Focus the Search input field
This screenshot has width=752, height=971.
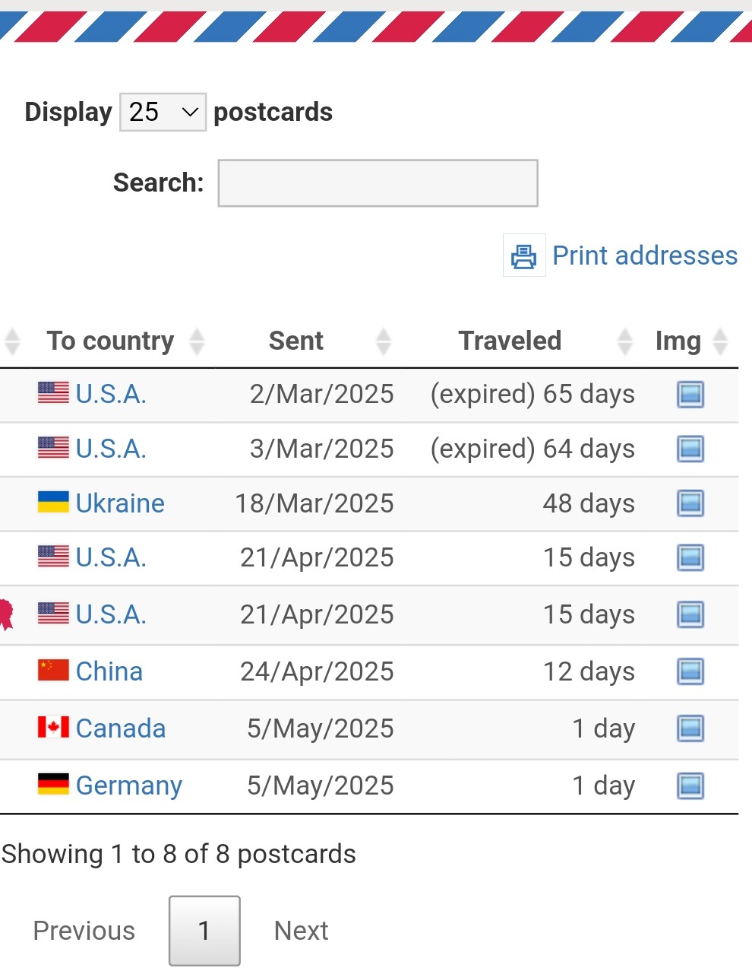pyautogui.click(x=378, y=182)
